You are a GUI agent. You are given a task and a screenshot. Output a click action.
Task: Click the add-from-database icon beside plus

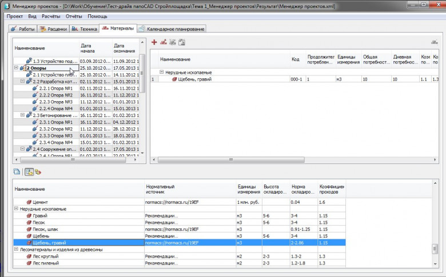click(164, 42)
